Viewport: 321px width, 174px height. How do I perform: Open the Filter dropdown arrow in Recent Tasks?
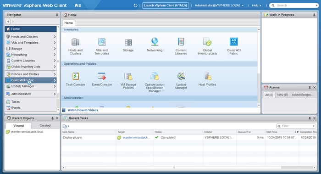click(314, 126)
